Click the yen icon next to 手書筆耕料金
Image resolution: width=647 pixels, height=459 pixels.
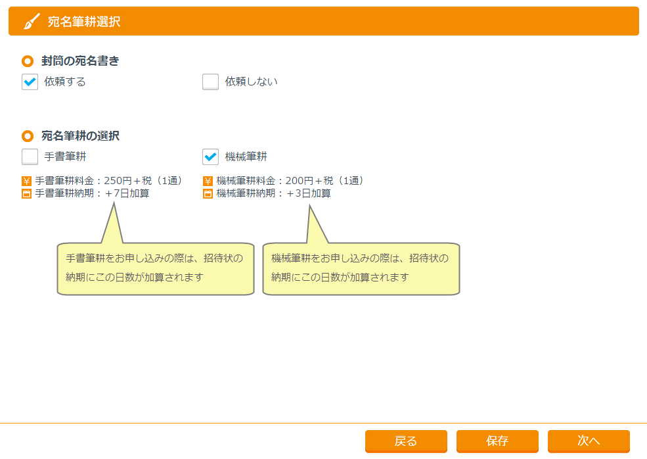(27, 181)
